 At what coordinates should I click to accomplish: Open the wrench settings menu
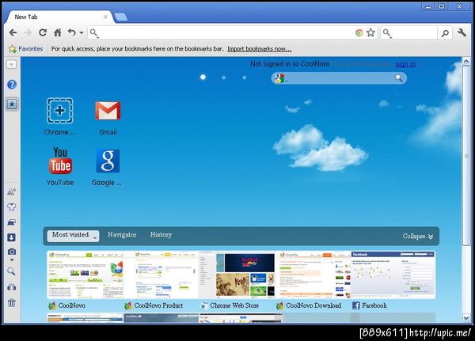tap(462, 32)
